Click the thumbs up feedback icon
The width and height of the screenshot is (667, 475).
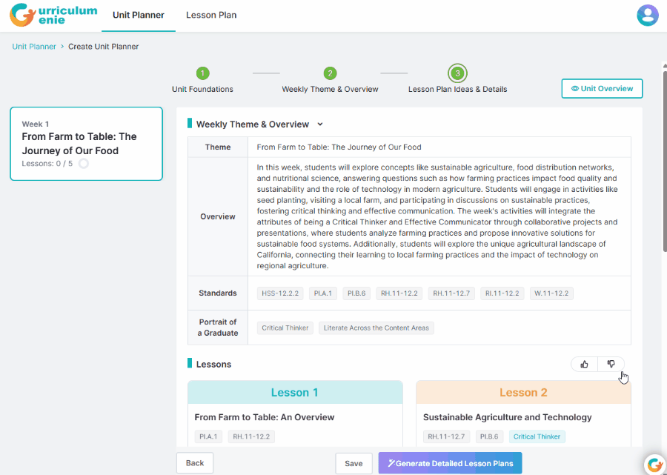(x=585, y=364)
